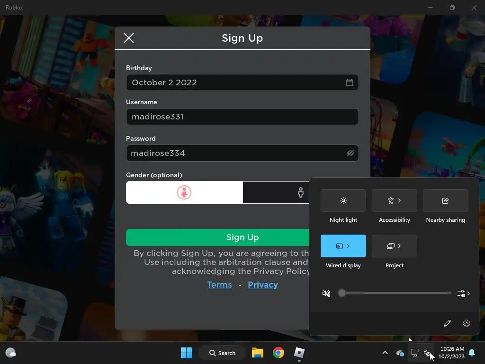Launch Google Chrome from taskbar
Viewport: 485px width, 364px height.
(278, 353)
